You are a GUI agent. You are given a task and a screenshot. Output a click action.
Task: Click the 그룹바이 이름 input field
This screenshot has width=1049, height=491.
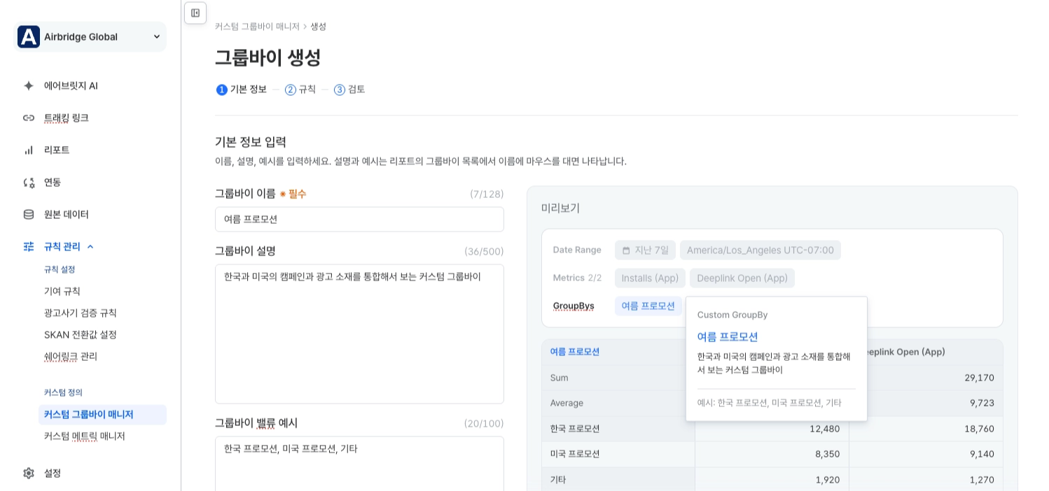[359, 219]
